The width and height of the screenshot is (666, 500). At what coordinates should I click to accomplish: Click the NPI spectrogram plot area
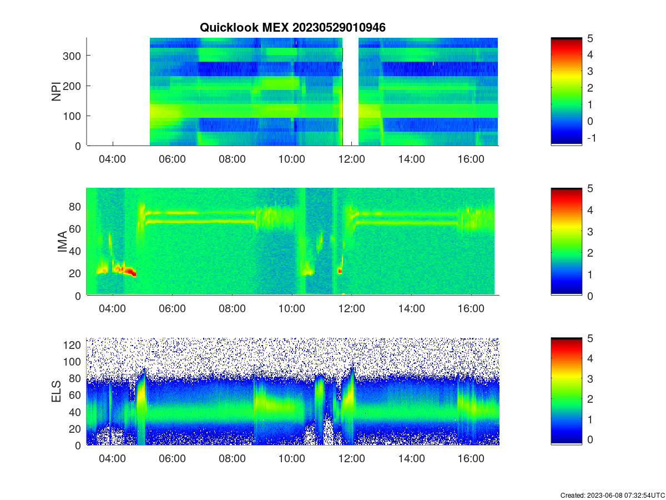[292, 92]
